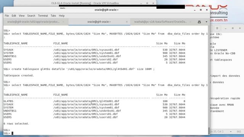Maximize the VirtualBox OL8-GL4-Oracle-Install window
244x137 pixels.
coord(147,3)
